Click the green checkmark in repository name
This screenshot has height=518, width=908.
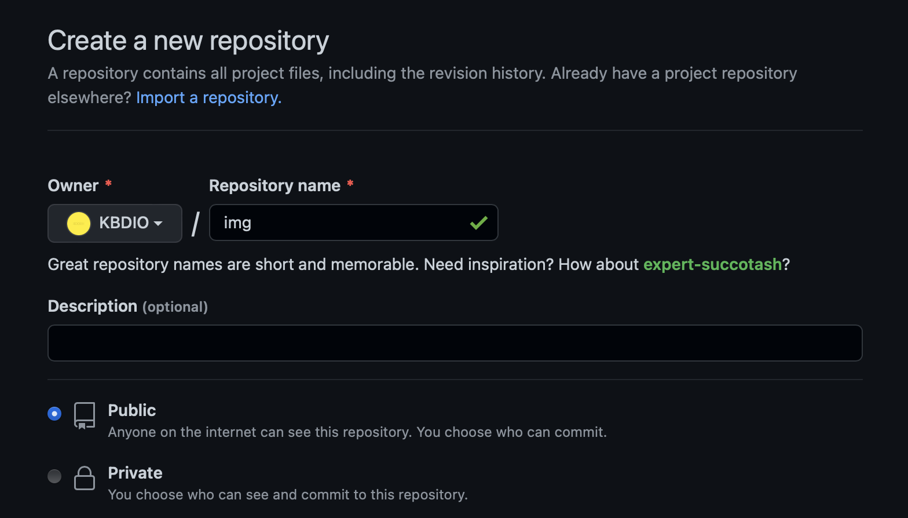coord(478,222)
